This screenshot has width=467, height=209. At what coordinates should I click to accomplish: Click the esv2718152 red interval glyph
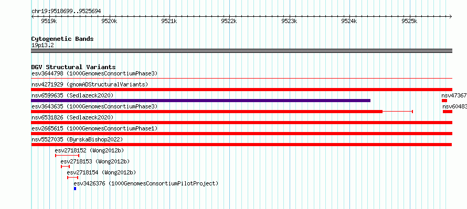click(67, 156)
